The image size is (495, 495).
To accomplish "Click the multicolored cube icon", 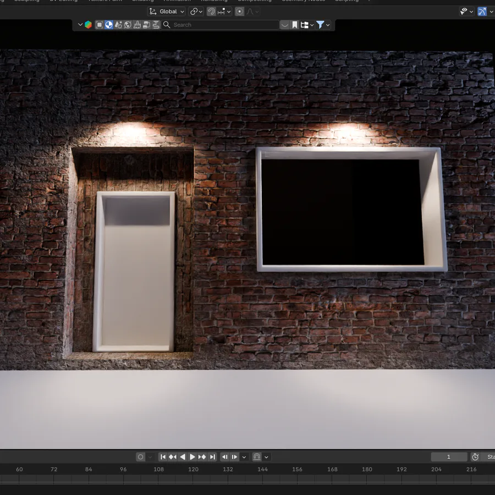I will 89,25.
